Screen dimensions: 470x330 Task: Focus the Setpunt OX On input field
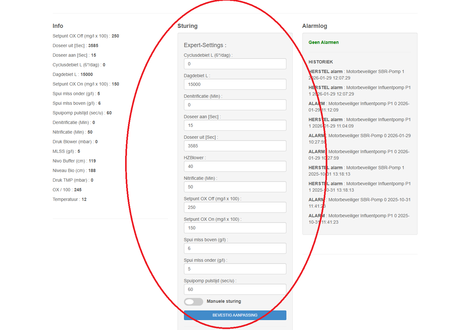pos(235,228)
